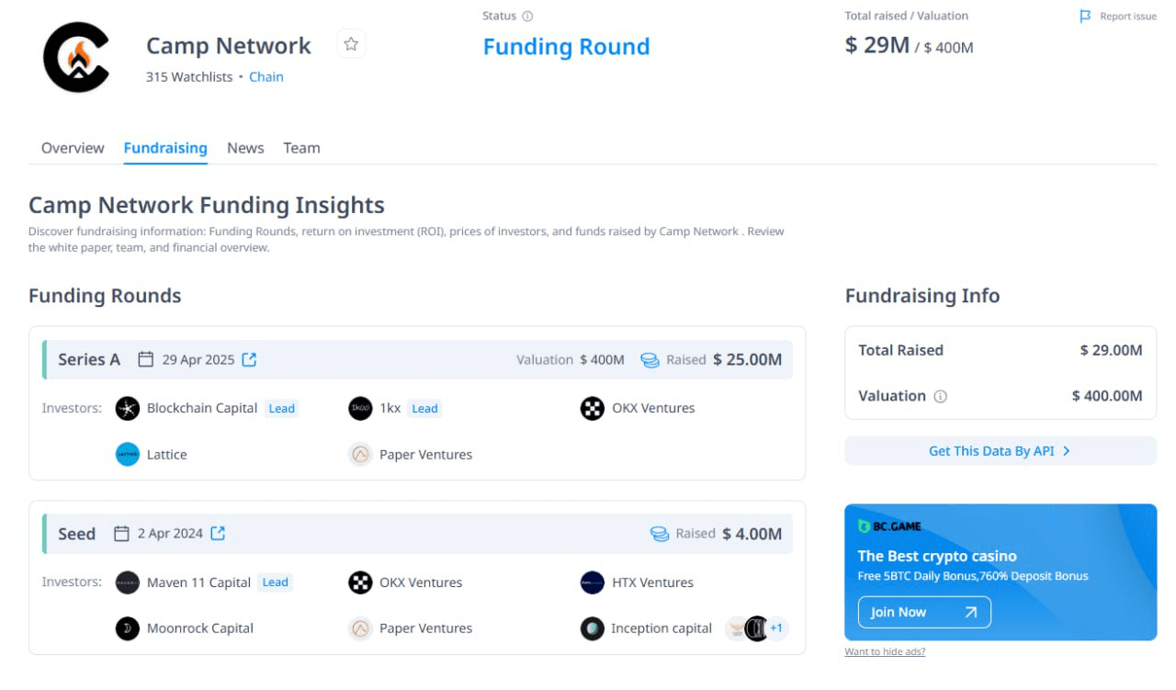The width and height of the screenshot is (1176, 690).
Task: Click the Lead badge next to Maven 11 Capital
Action: (276, 583)
